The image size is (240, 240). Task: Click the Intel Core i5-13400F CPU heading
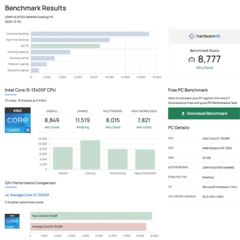pos(30,90)
